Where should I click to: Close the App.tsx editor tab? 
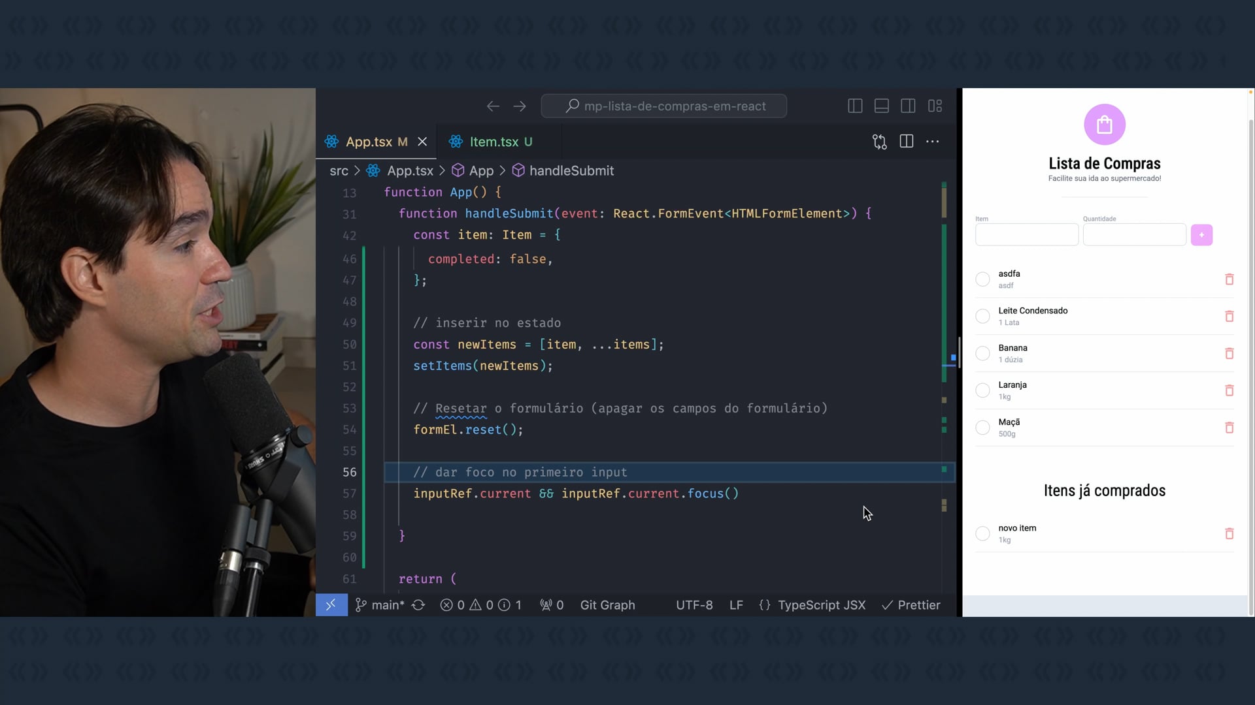point(422,142)
